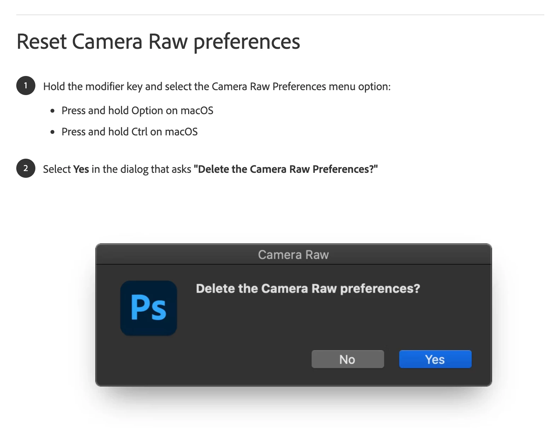Image resolution: width=557 pixels, height=428 pixels.
Task: Cancel by choosing the No button
Action: click(348, 359)
